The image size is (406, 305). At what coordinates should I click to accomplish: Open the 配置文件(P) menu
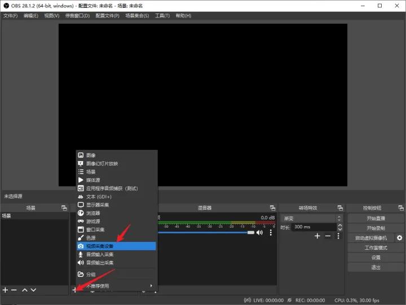coord(108,16)
